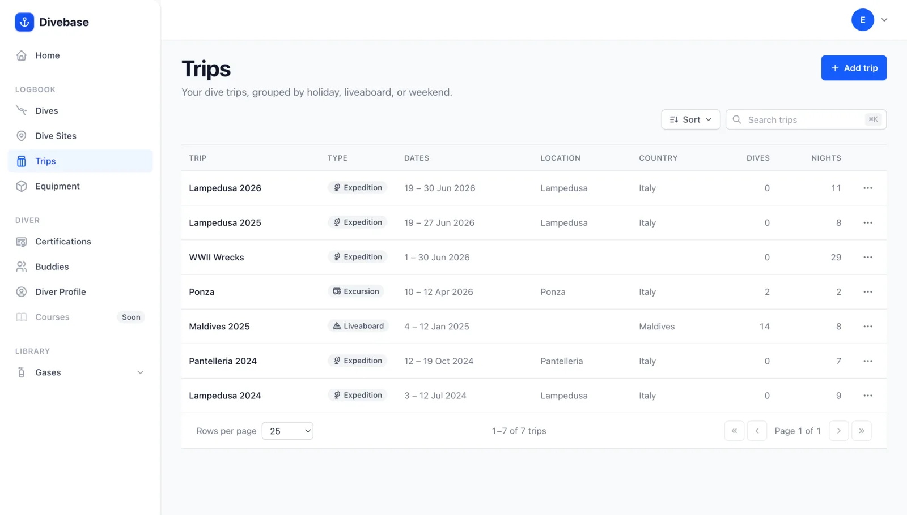Image resolution: width=907 pixels, height=515 pixels.
Task: Click the user avatar E
Action: [x=863, y=20]
